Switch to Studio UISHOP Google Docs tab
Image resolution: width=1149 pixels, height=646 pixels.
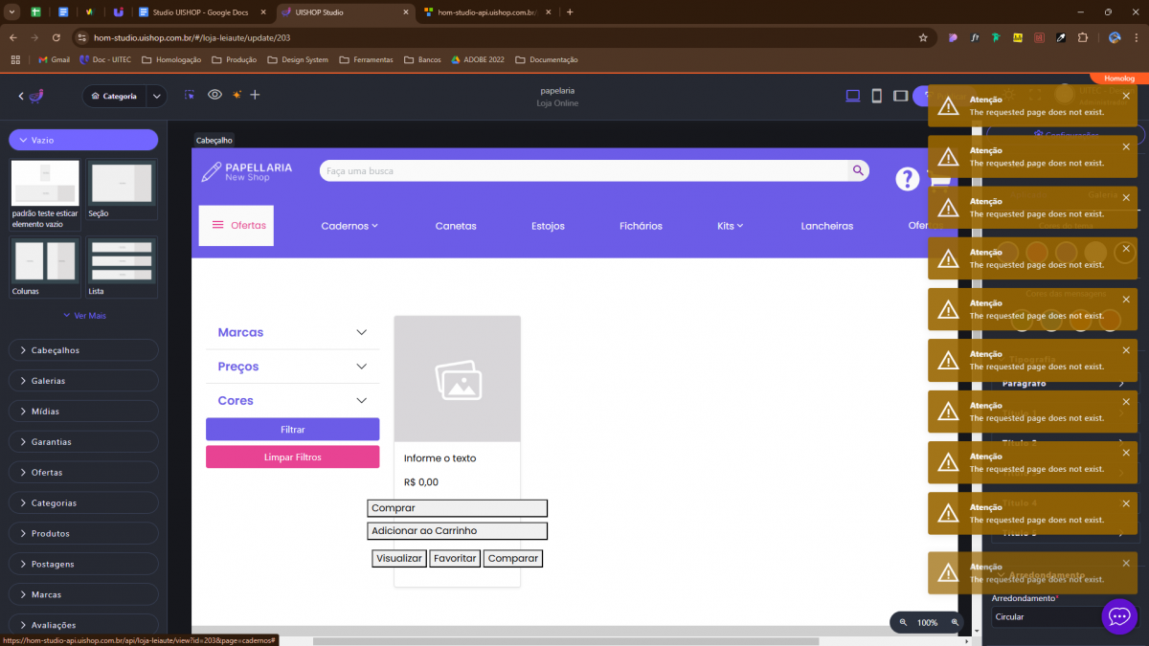coord(201,12)
